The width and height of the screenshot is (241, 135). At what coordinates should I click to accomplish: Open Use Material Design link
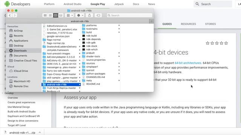[x=19, y=107]
